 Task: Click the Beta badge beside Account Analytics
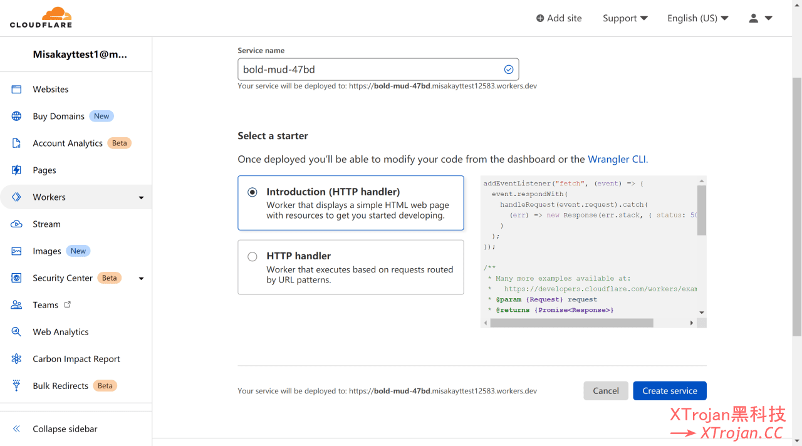pos(120,143)
